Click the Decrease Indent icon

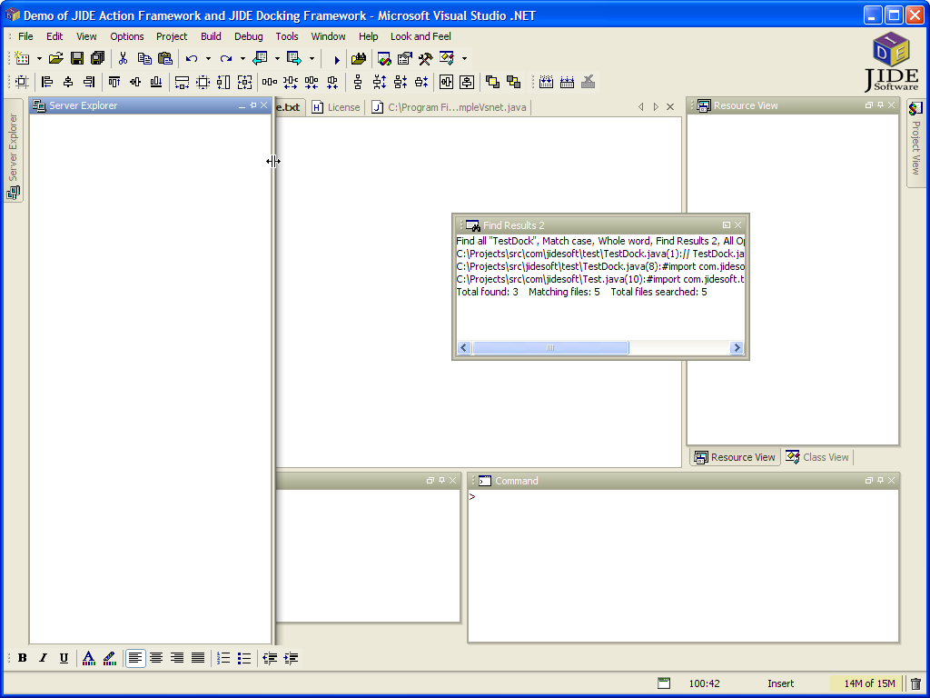pyautogui.click(x=270, y=658)
